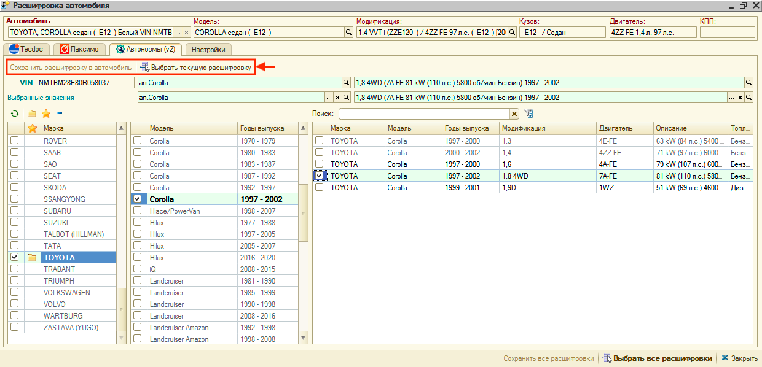Uncheck the TOYOTA brand checkbox
The image size is (762, 367).
pos(15,258)
